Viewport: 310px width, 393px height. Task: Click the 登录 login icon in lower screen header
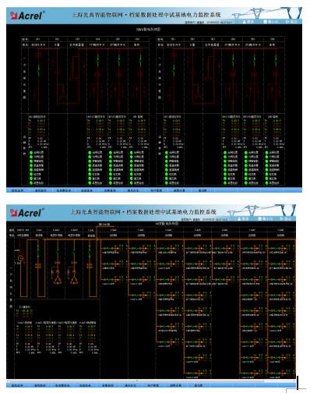pos(239,218)
